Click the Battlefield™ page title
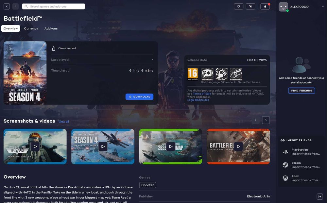 point(23,19)
